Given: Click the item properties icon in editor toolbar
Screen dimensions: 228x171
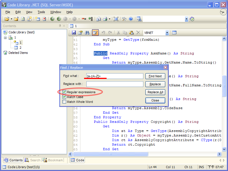Looking at the screenshot, I should [80, 32].
